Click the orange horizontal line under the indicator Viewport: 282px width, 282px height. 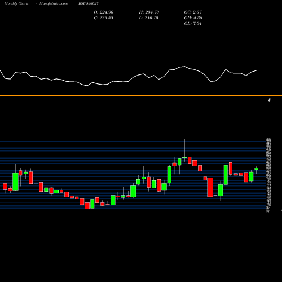[x=141, y=96]
